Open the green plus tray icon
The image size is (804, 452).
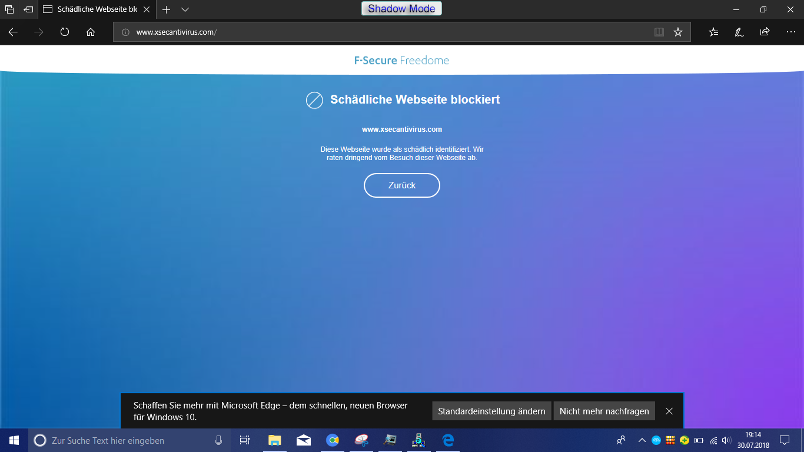685,440
